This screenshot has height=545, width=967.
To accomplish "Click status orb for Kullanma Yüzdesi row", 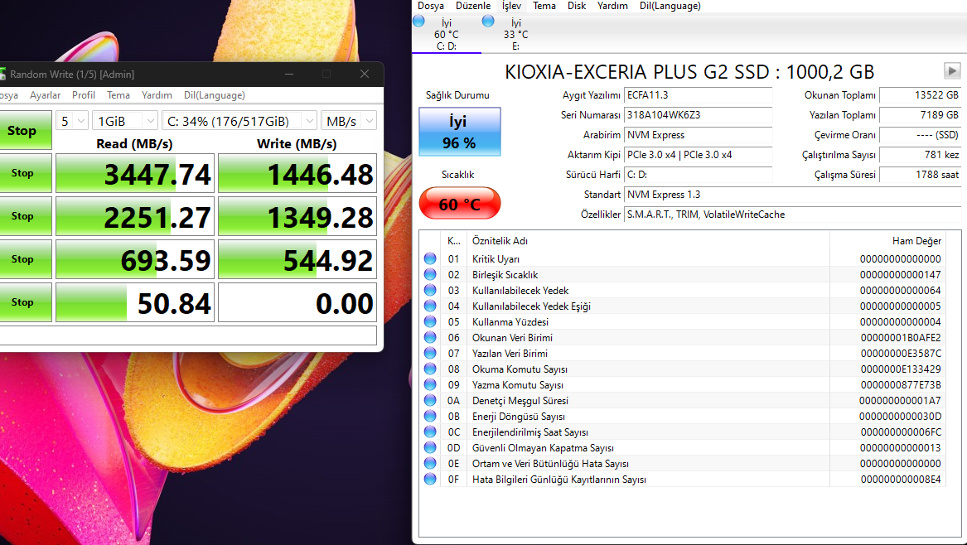I will (x=430, y=322).
